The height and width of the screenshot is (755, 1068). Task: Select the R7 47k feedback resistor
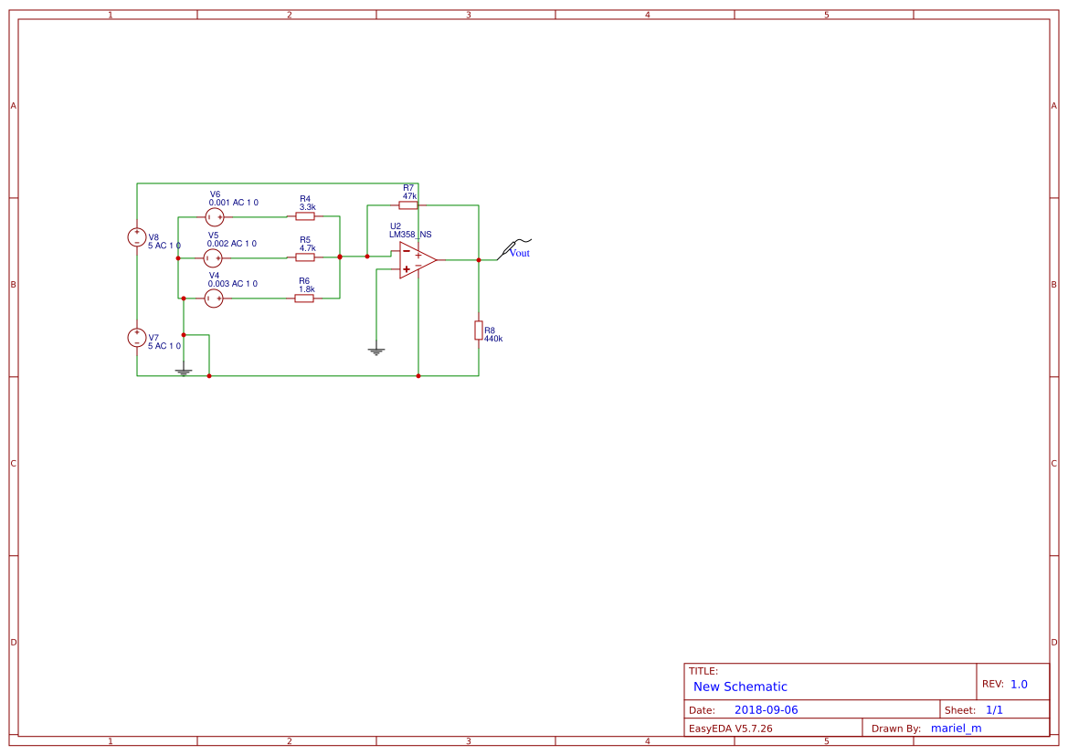pyautogui.click(x=408, y=204)
